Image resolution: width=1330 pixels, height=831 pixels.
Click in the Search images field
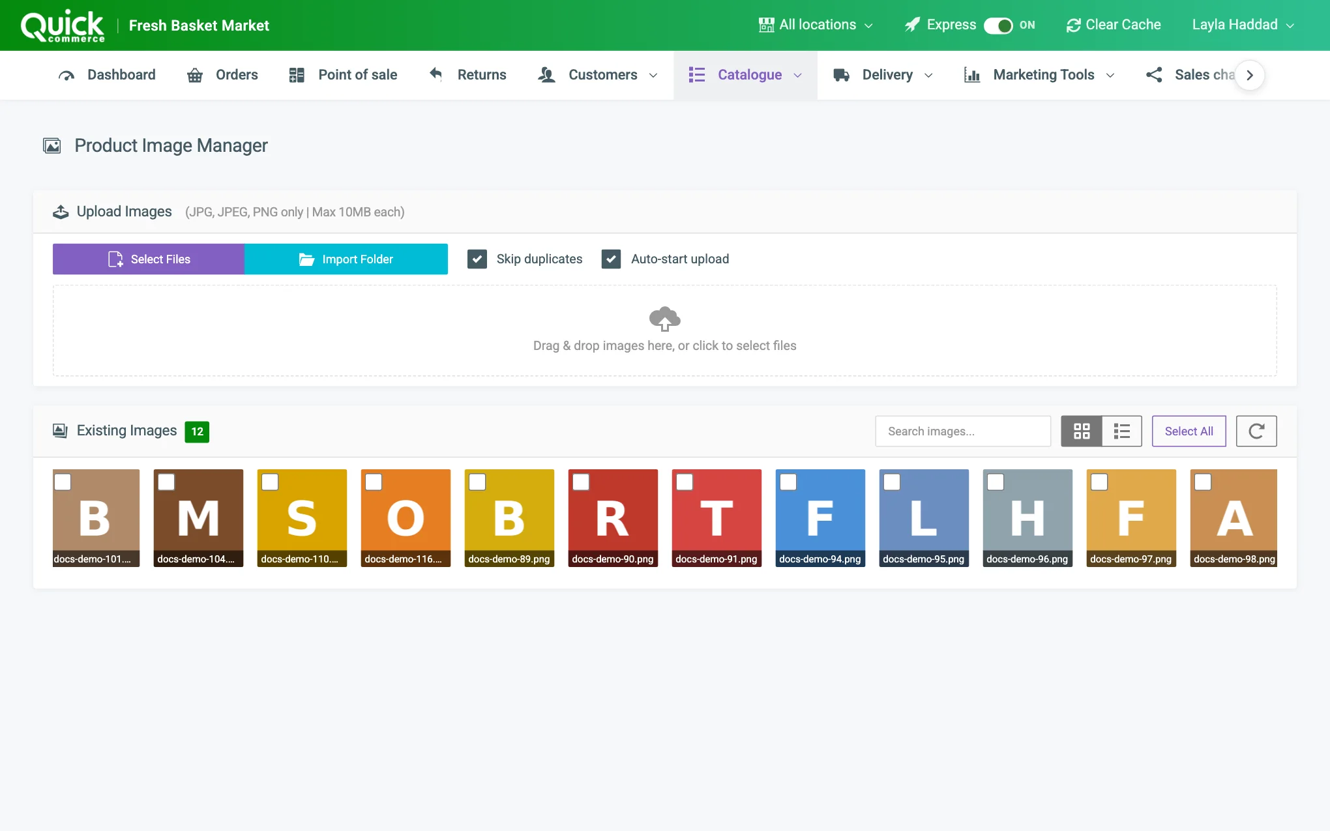(963, 431)
